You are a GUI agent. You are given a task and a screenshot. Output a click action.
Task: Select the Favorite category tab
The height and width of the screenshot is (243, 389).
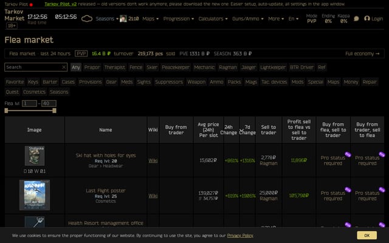tap(15, 82)
